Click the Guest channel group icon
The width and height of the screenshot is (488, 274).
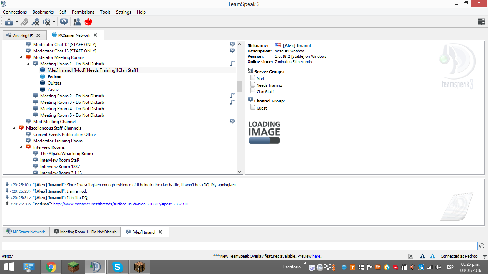coord(253,108)
